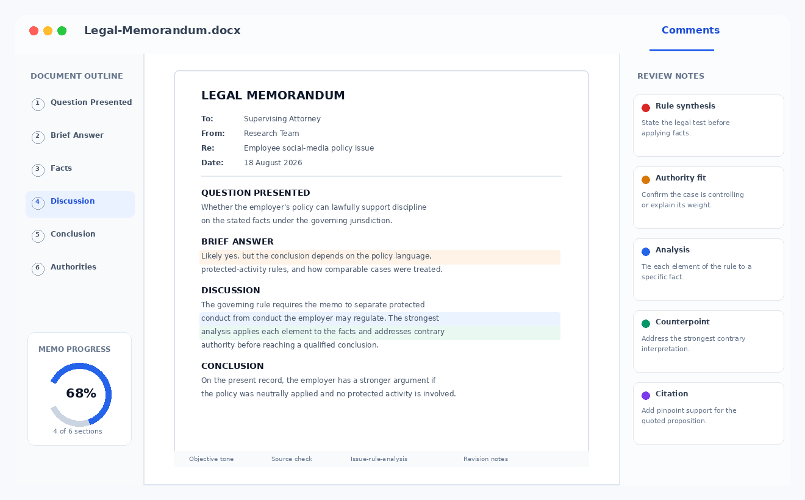This screenshot has height=500, width=805.
Task: Click the '4 of 6 sections' text
Action: (77, 432)
